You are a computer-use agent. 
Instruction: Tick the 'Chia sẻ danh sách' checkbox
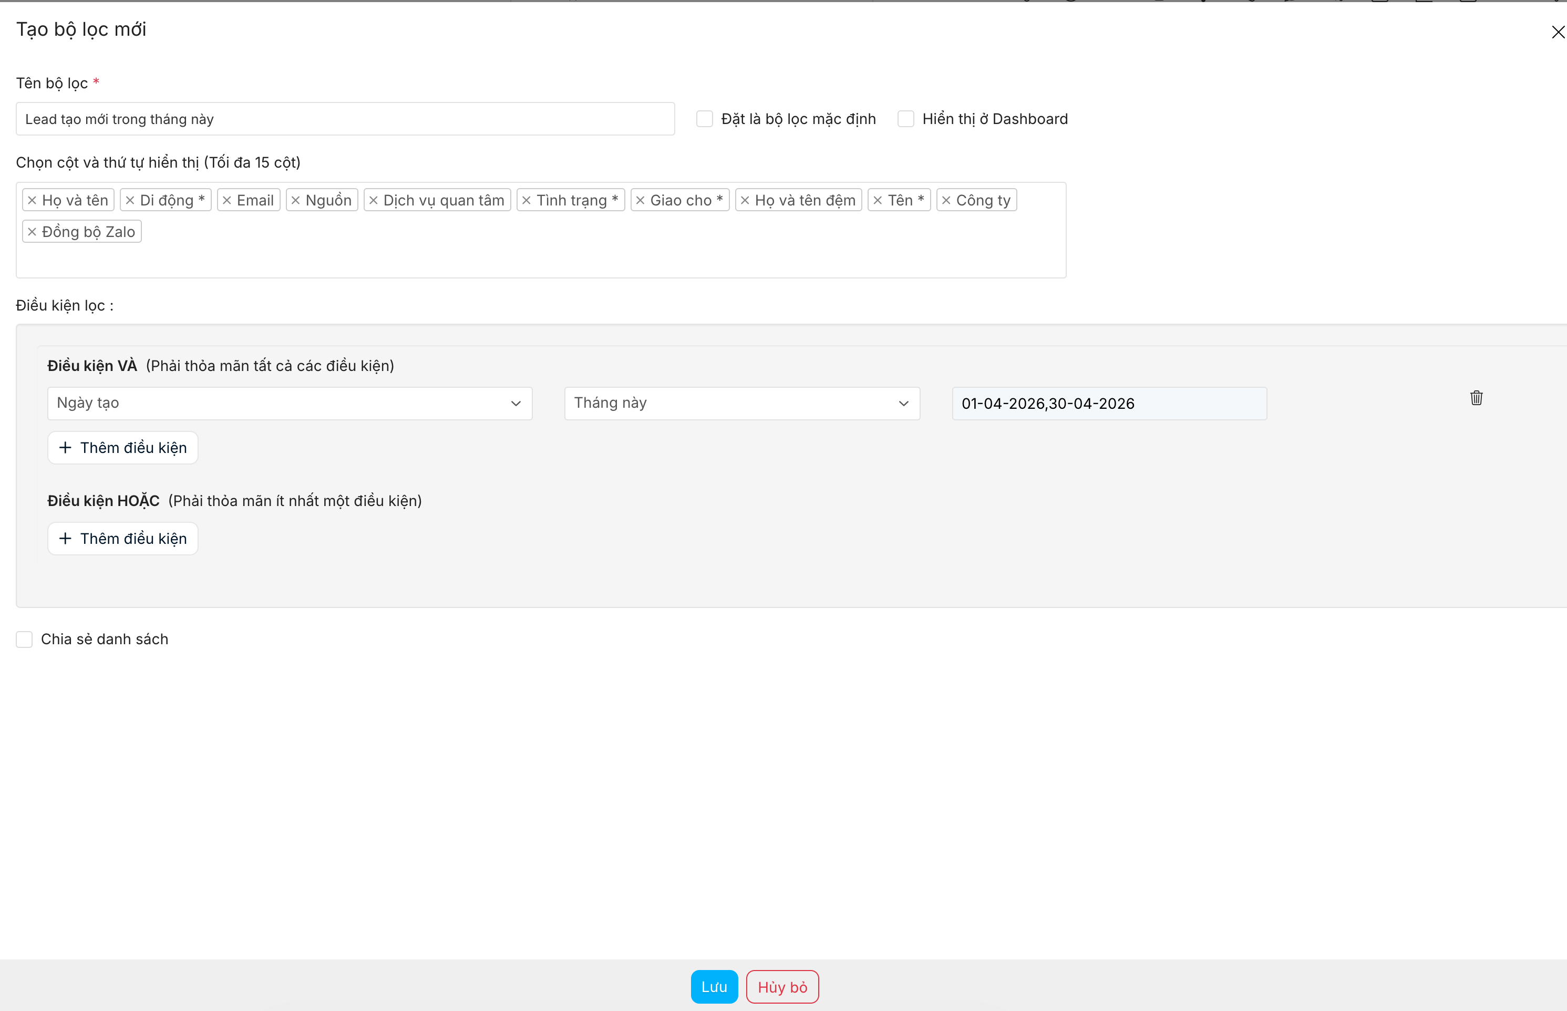pos(24,639)
